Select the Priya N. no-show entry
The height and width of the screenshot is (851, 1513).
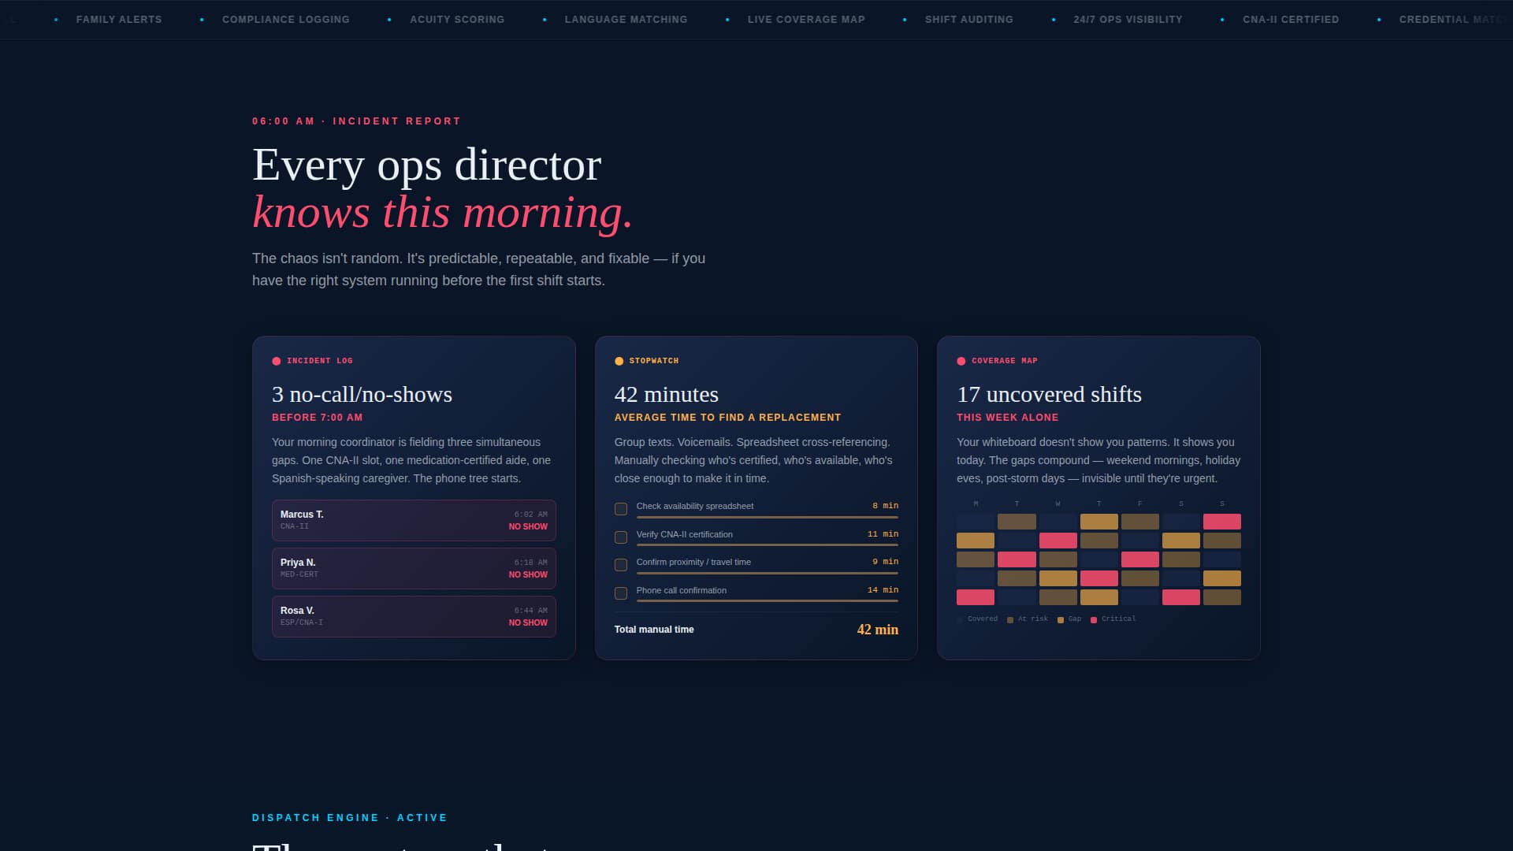[x=414, y=568]
